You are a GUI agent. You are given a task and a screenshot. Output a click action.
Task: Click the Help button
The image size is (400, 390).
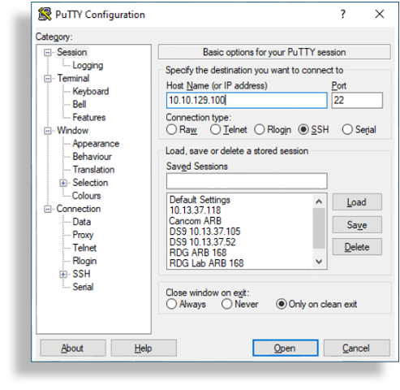pos(144,348)
